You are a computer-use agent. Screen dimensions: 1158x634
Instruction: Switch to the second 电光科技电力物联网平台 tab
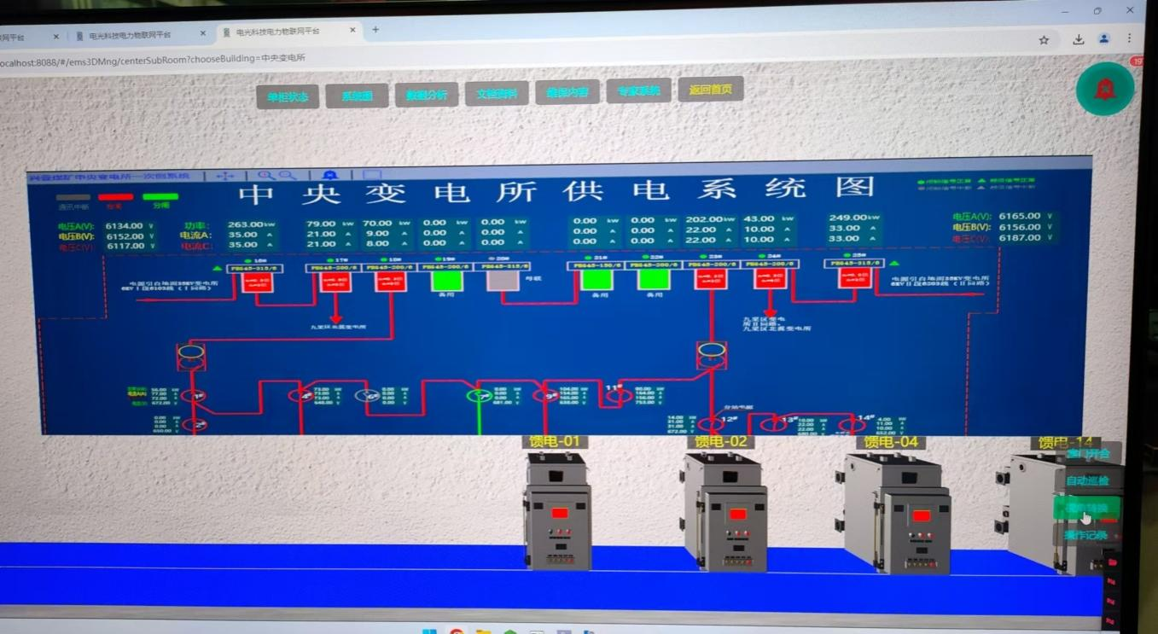(x=130, y=36)
